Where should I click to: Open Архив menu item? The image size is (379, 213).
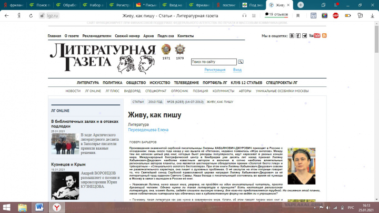(x=148, y=36)
